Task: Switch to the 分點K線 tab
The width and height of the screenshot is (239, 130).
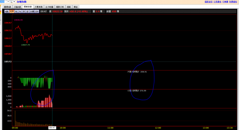Action: (x=17, y=7)
